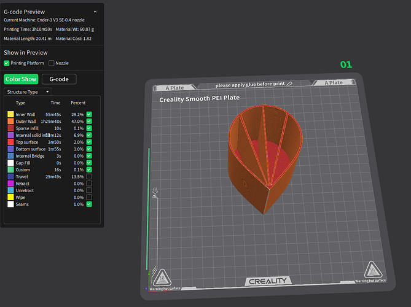Click the Current Machine Ender-3 V3 SE text
411x307 pixels.
click(44, 20)
